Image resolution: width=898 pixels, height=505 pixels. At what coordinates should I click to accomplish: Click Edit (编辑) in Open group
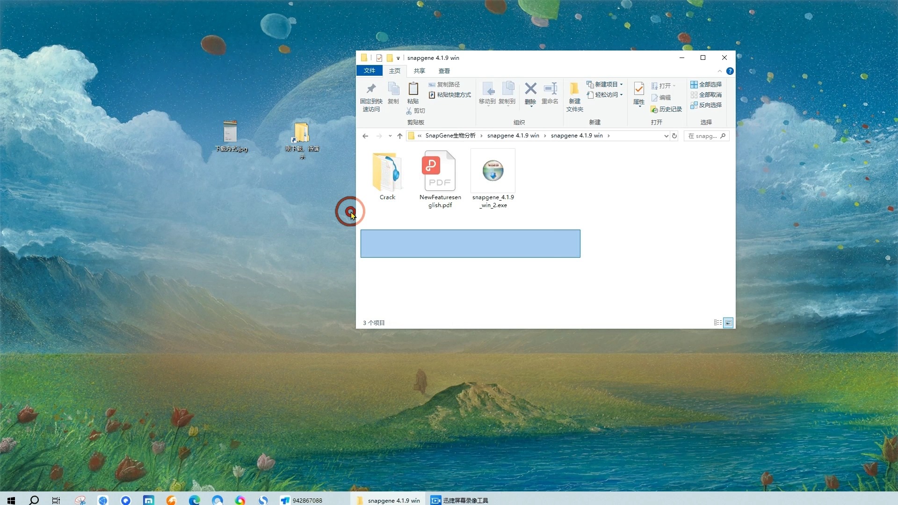pyautogui.click(x=661, y=98)
